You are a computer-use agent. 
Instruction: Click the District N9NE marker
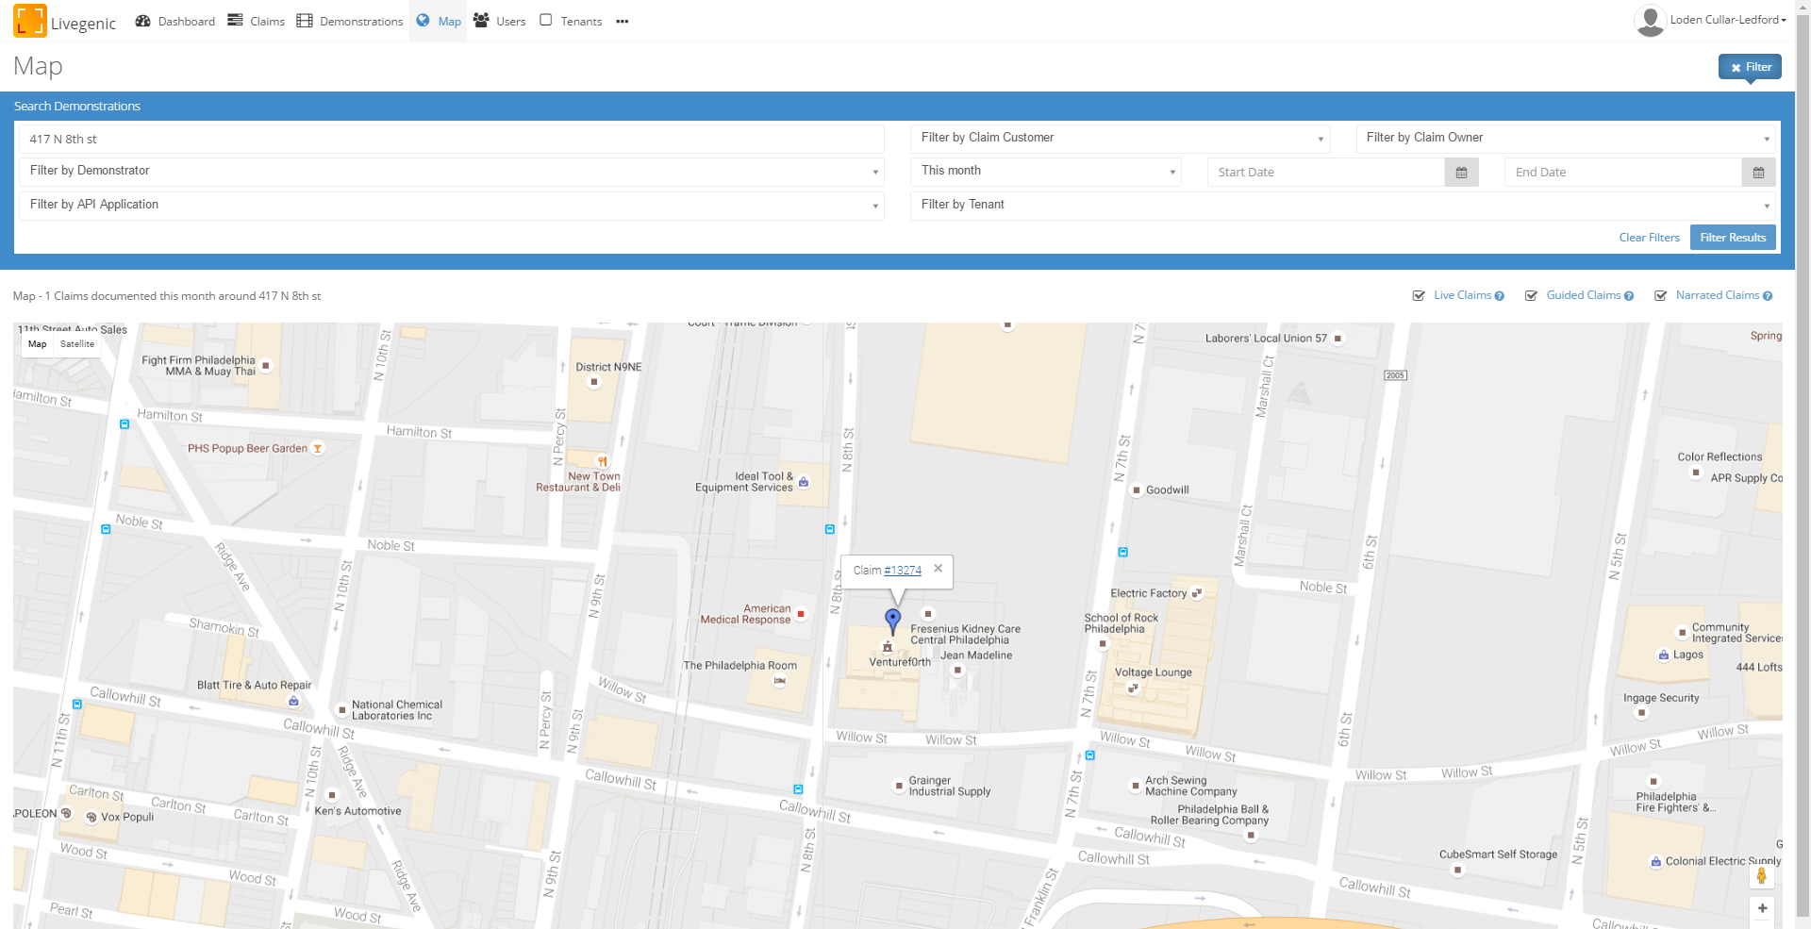594,382
